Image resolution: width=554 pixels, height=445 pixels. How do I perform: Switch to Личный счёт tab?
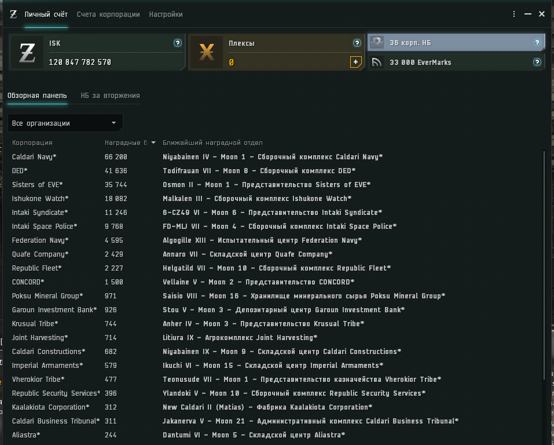[x=46, y=14]
